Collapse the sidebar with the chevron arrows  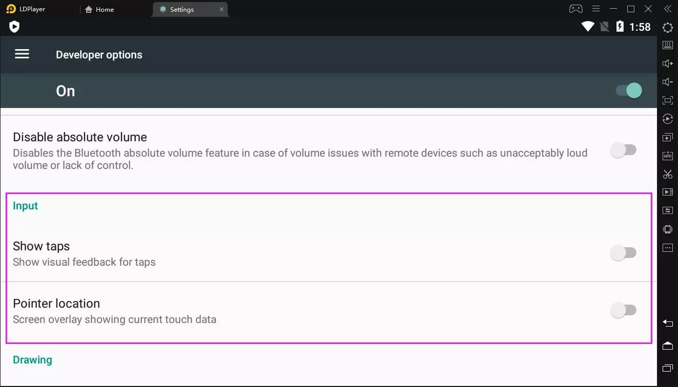tap(667, 8)
